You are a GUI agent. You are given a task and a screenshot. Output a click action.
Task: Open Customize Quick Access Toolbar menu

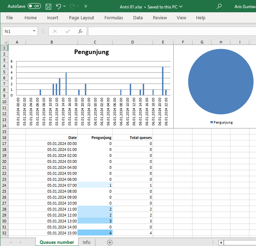click(86, 6)
